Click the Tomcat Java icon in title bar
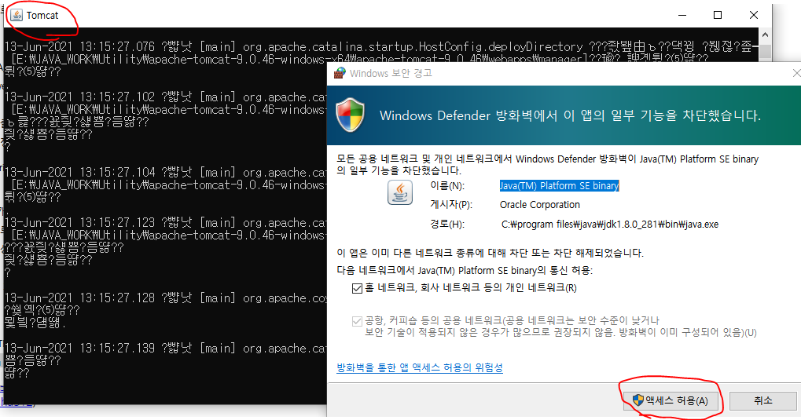The width and height of the screenshot is (801, 420). pyautogui.click(x=17, y=16)
